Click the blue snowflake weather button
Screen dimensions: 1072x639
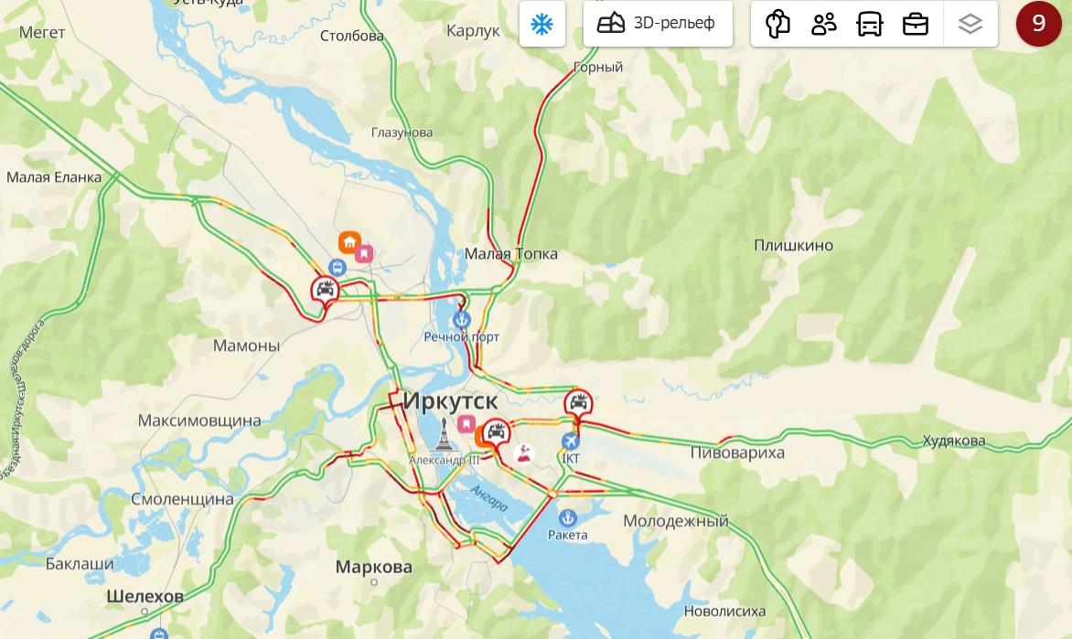pyautogui.click(x=542, y=25)
